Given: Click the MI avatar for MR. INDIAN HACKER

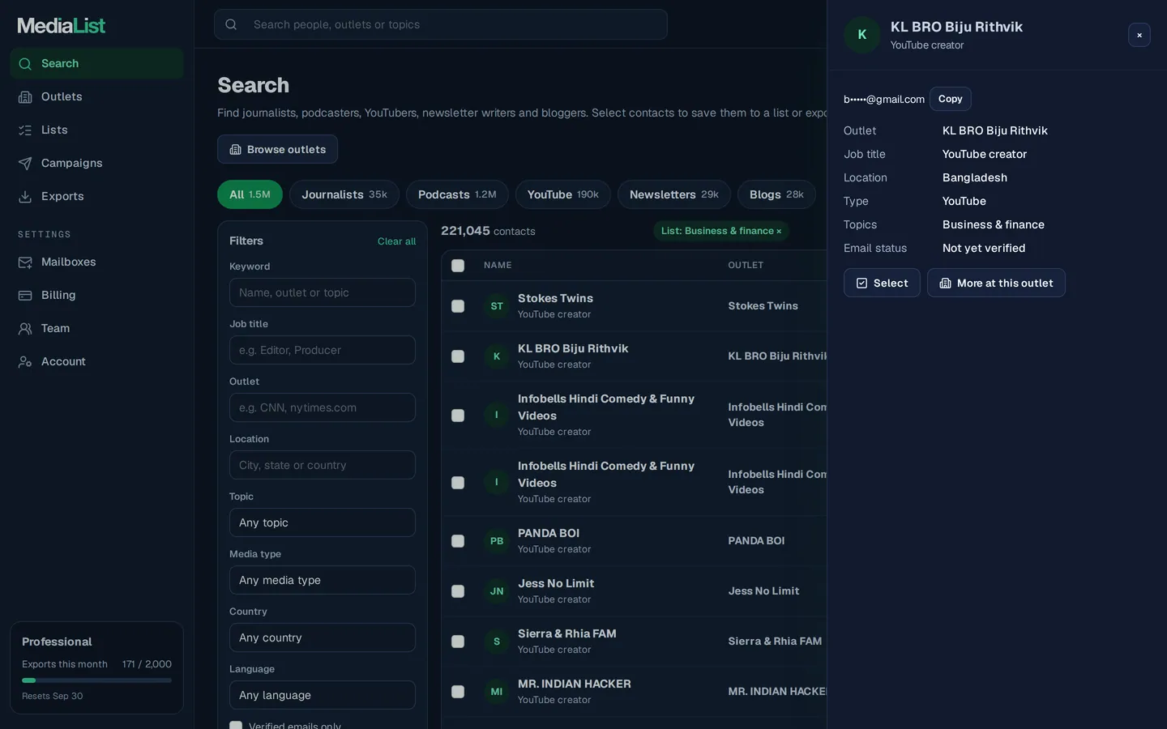Looking at the screenshot, I should (497, 692).
